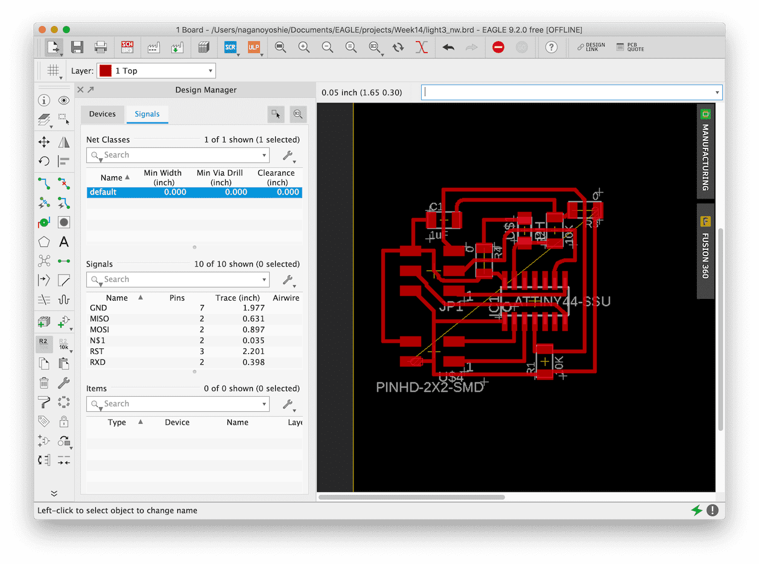Expand more tools with double chevron

click(x=54, y=493)
